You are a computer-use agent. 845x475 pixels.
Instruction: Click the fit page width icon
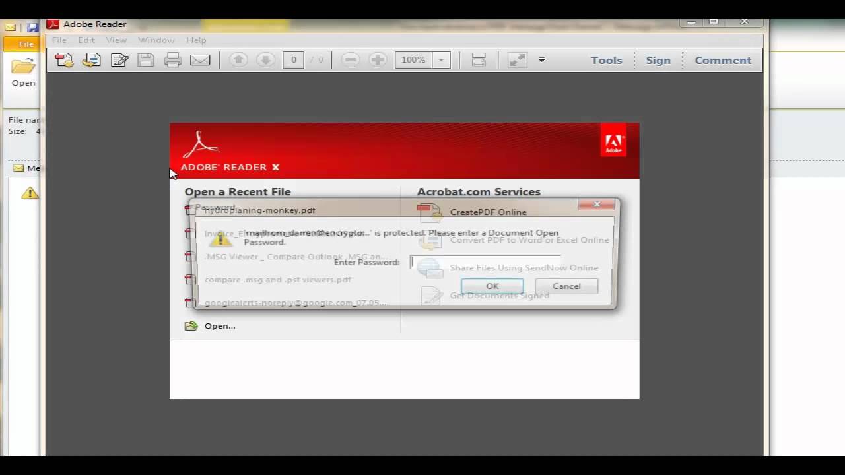tap(479, 60)
